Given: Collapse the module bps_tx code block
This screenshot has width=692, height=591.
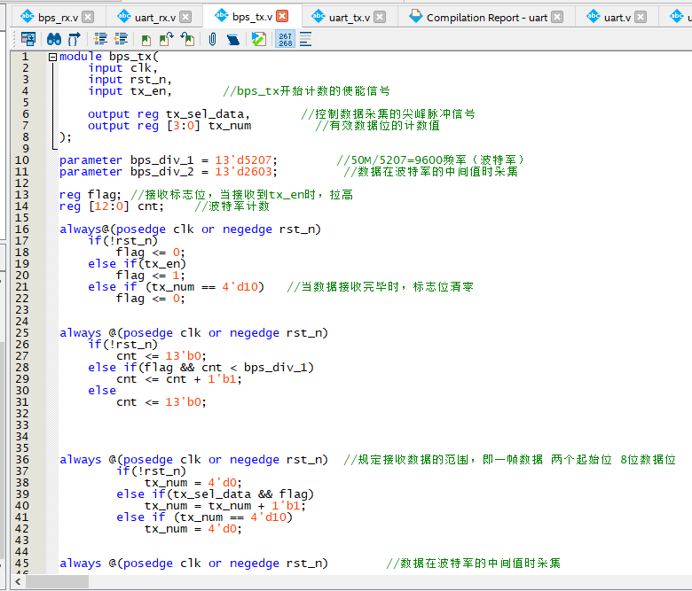Looking at the screenshot, I should tap(52, 57).
